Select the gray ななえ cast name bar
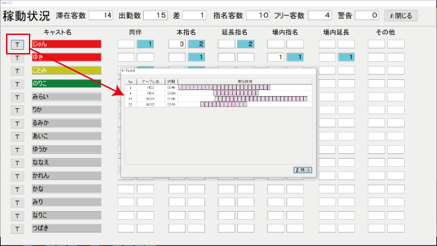This screenshot has width=437, height=246. 67,163
